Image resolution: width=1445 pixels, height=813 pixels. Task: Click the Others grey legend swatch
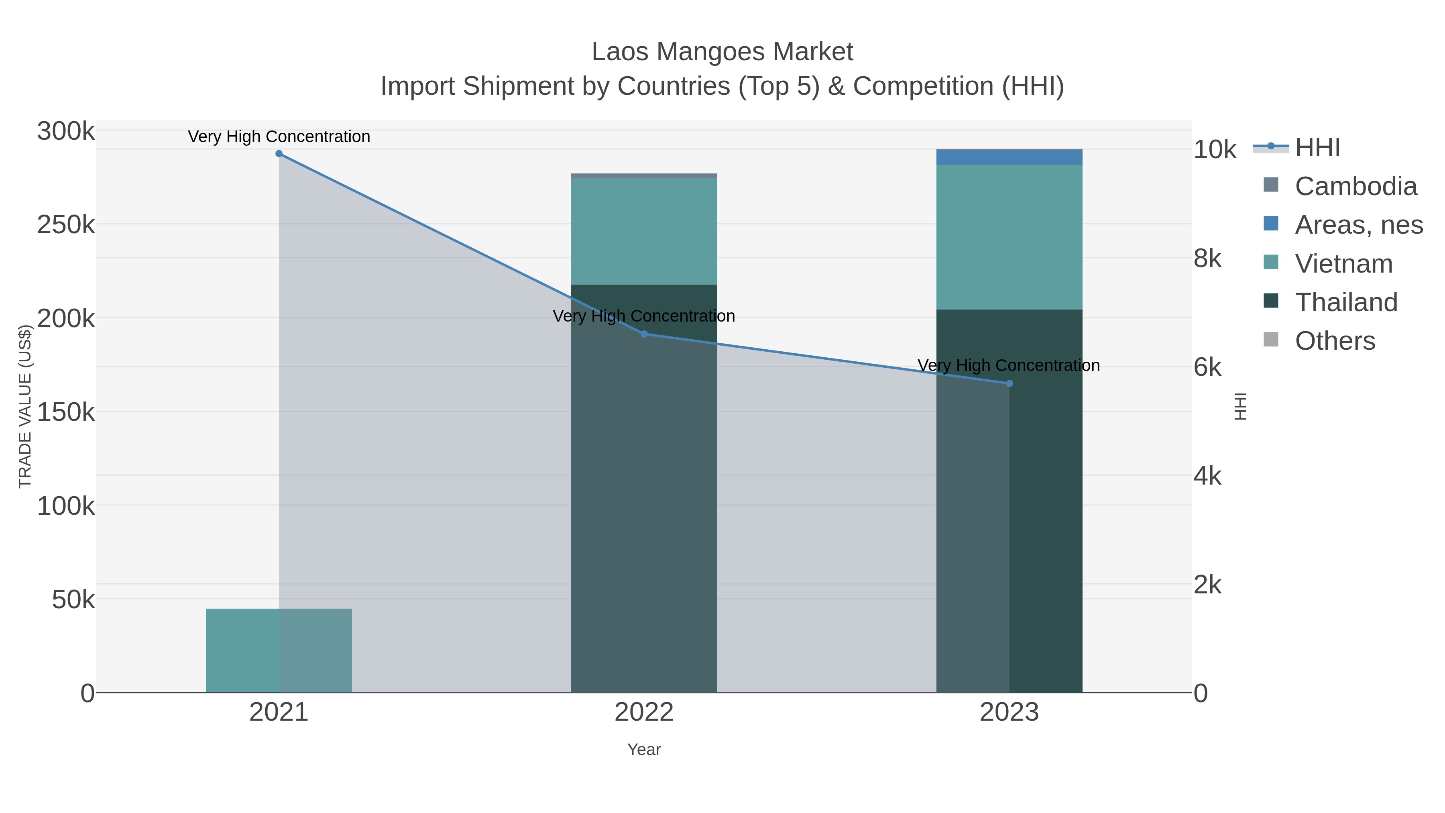tap(1271, 339)
